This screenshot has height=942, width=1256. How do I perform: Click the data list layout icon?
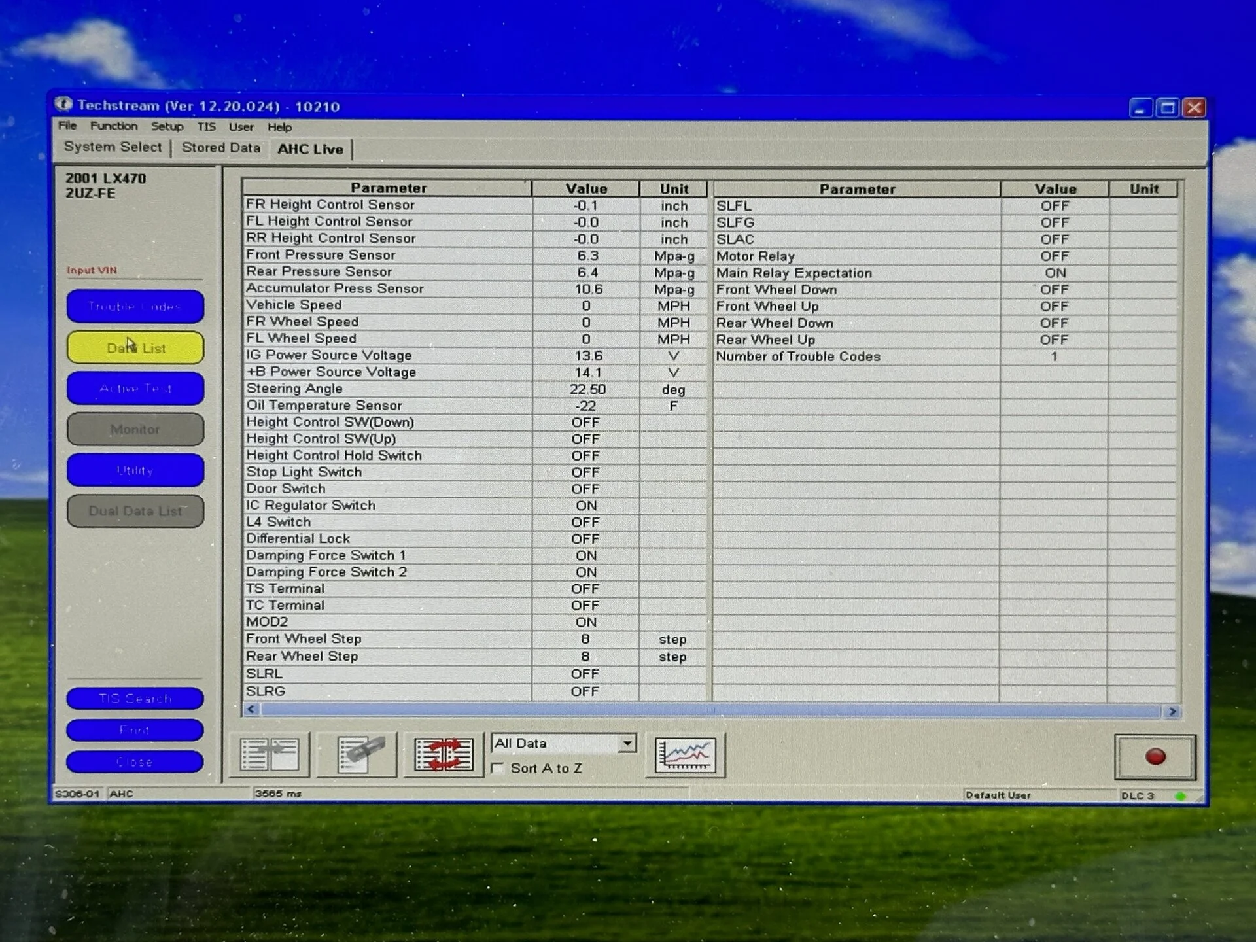[x=270, y=755]
